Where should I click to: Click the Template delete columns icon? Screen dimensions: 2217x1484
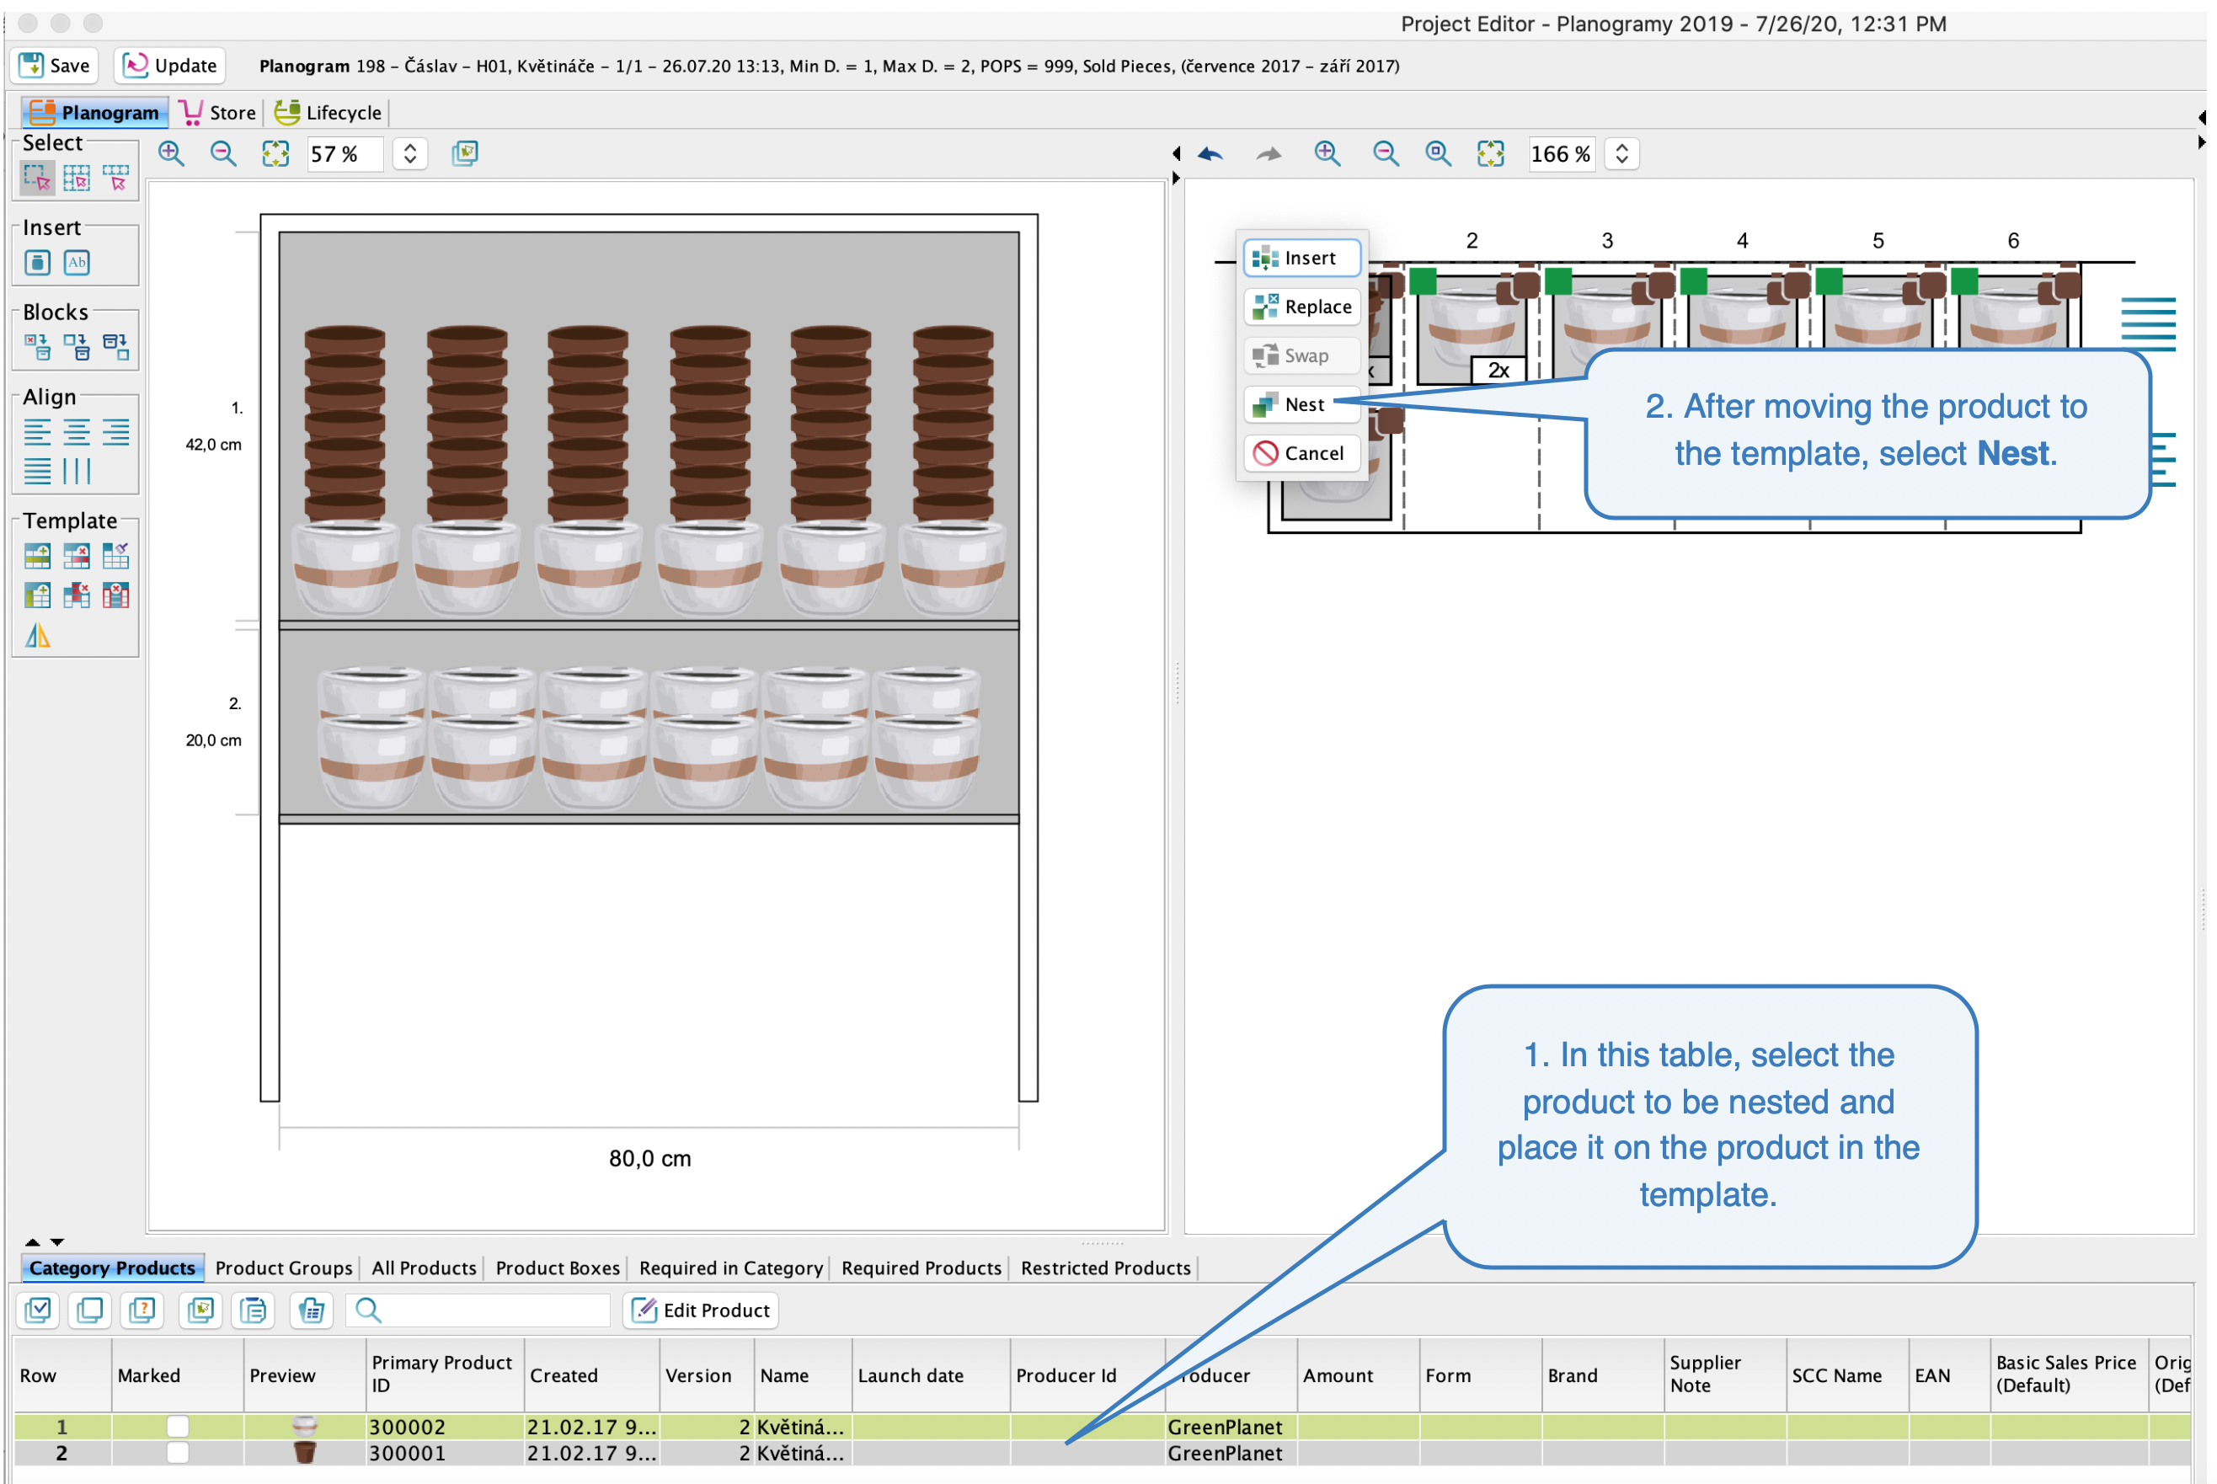point(115,595)
